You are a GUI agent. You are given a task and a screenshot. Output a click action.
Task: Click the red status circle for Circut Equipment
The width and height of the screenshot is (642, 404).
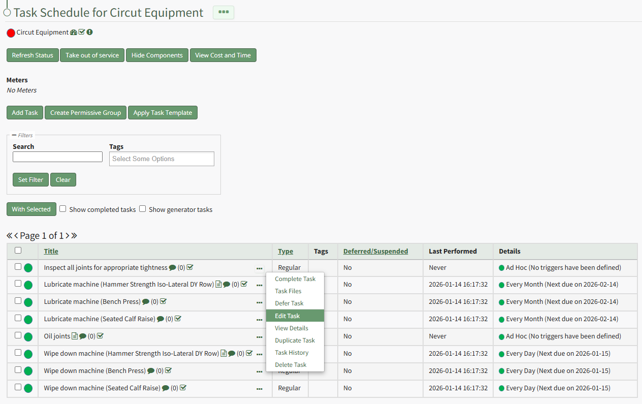tap(11, 33)
